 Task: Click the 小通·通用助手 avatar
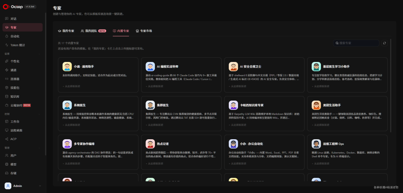point(67,66)
